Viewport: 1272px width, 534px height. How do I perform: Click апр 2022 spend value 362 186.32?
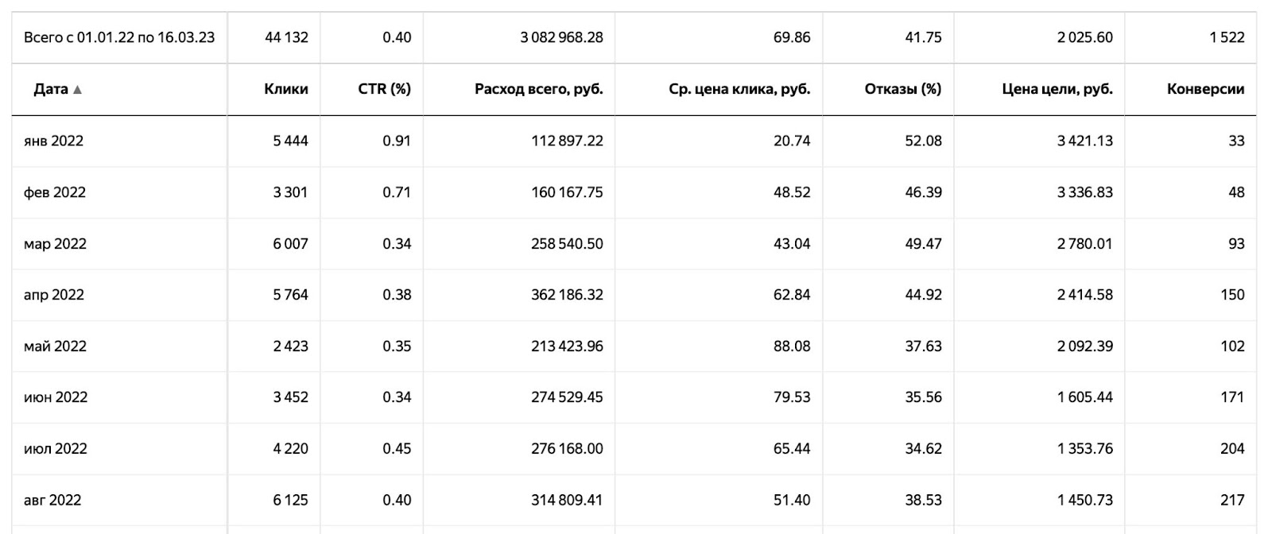pyautogui.click(x=567, y=295)
